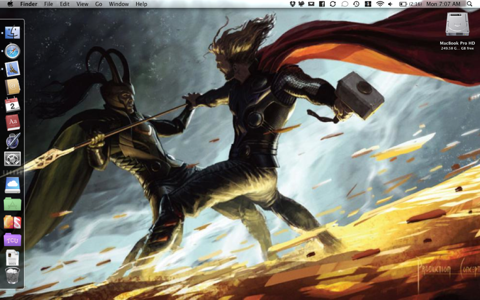The width and height of the screenshot is (480, 300).
Task: Open the File menu
Action: point(48,4)
